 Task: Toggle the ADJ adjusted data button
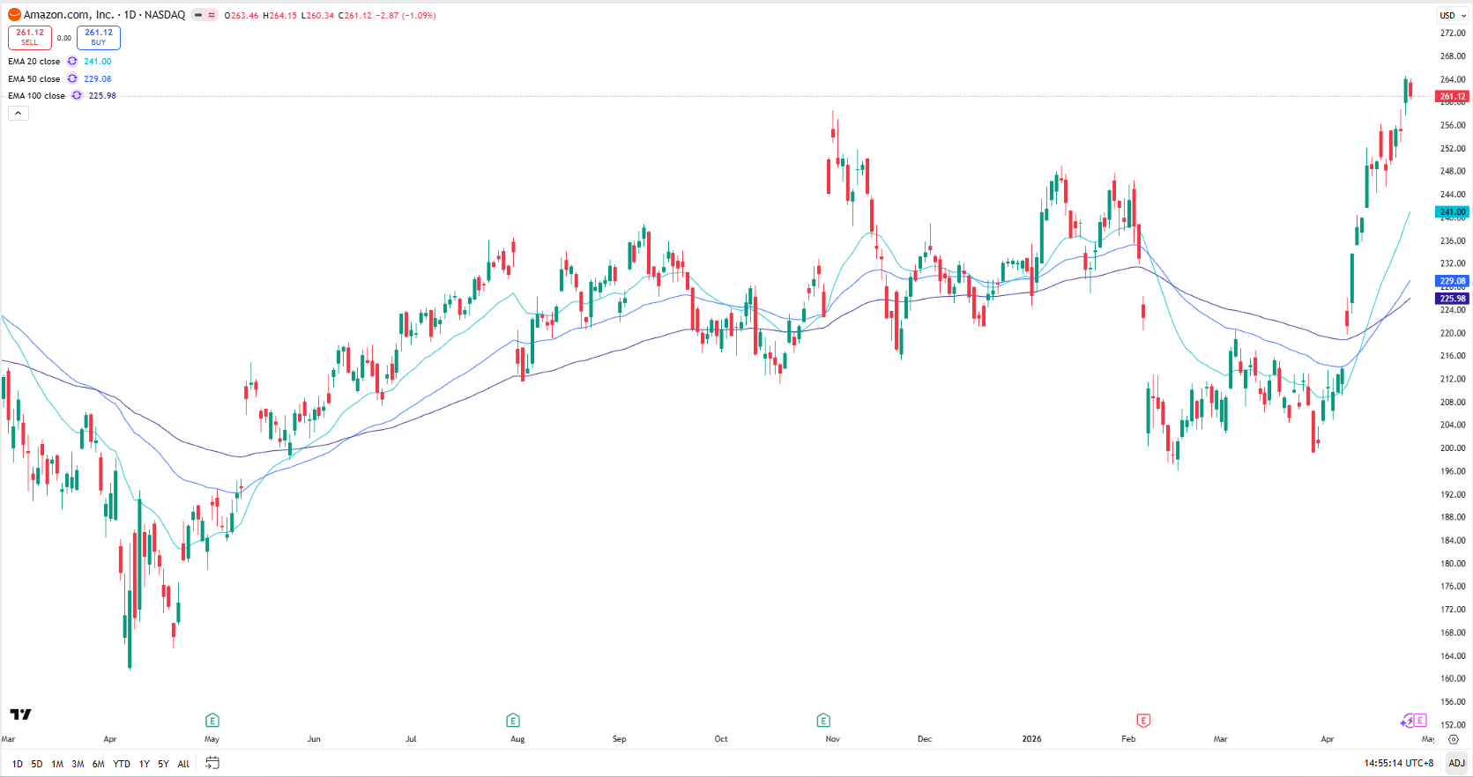point(1456,763)
